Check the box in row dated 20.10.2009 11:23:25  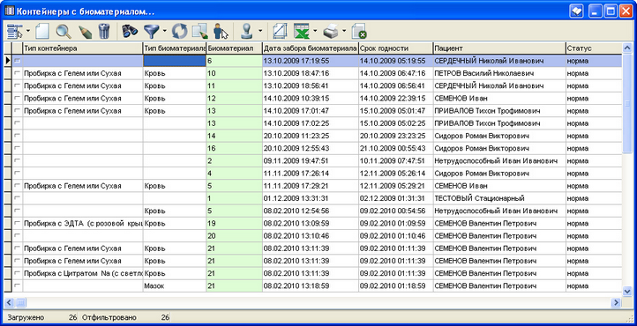(x=17, y=136)
